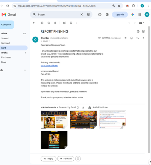Open the first attachment thumbnail
This screenshot has width=151, height=165.
[x=54, y=120]
